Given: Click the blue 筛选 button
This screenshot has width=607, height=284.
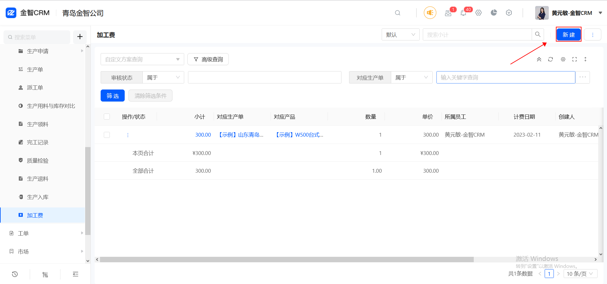Looking at the screenshot, I should click(x=113, y=96).
